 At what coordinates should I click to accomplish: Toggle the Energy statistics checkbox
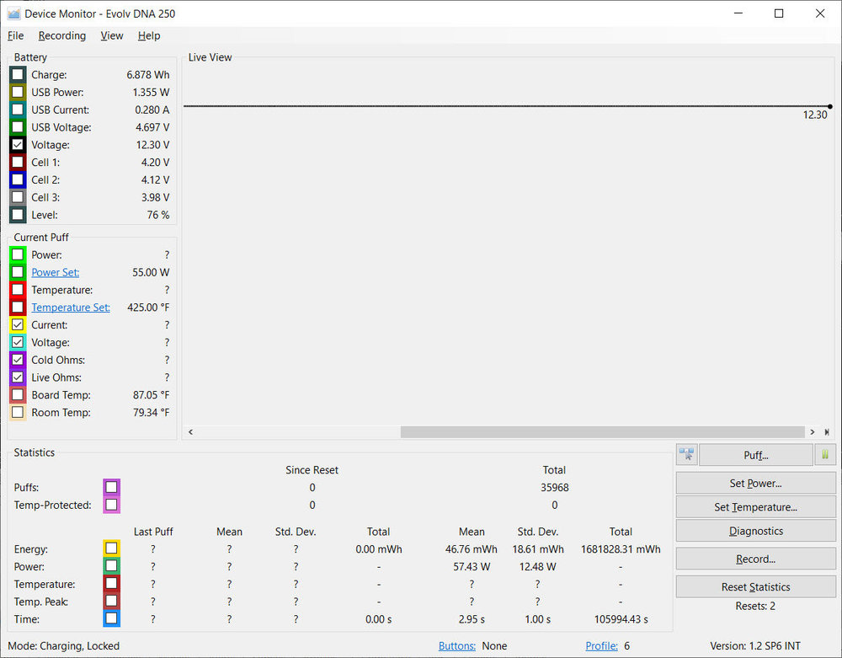pyautogui.click(x=112, y=548)
